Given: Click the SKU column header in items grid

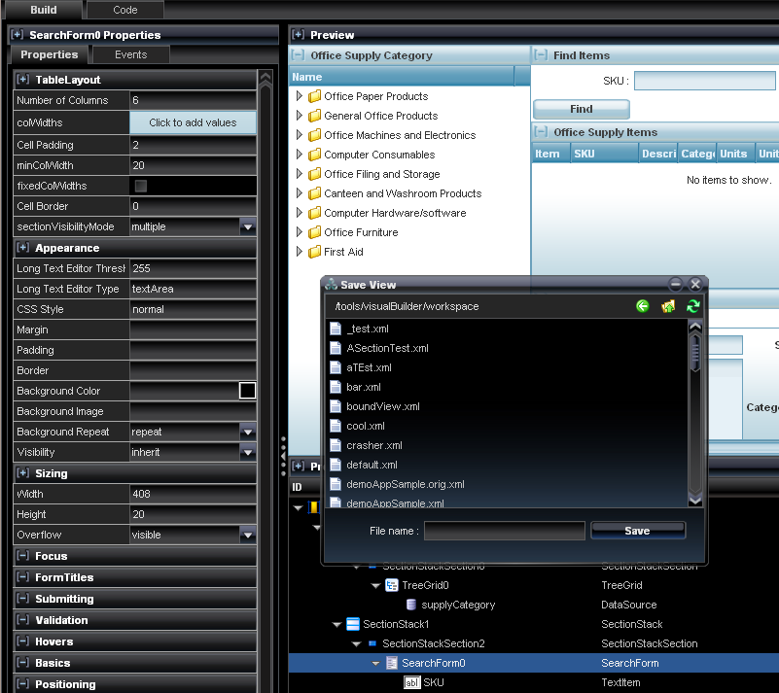Looking at the screenshot, I should [604, 154].
